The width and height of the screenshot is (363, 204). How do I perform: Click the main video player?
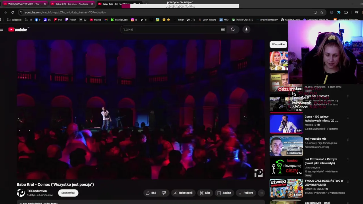click(x=141, y=109)
